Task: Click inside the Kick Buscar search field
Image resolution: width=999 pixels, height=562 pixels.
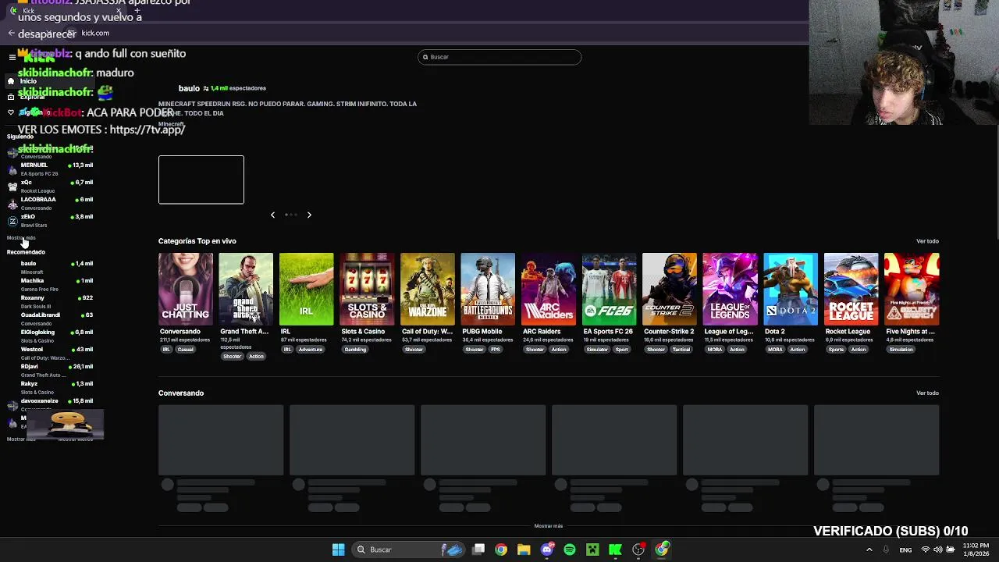Action: pyautogui.click(x=499, y=57)
